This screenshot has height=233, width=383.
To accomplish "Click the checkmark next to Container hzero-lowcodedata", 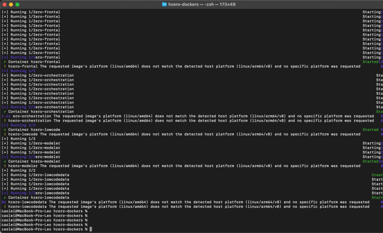I will 5,197.
